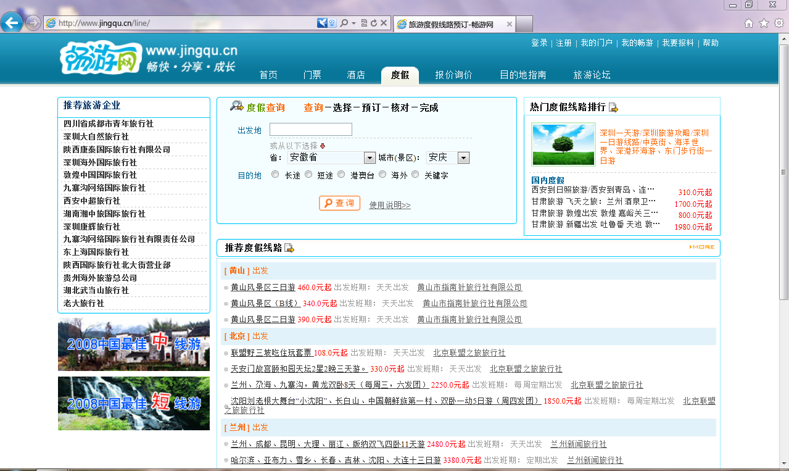
Task: Open 敦煌中国国际旅行社 in the company list
Action: (100, 175)
